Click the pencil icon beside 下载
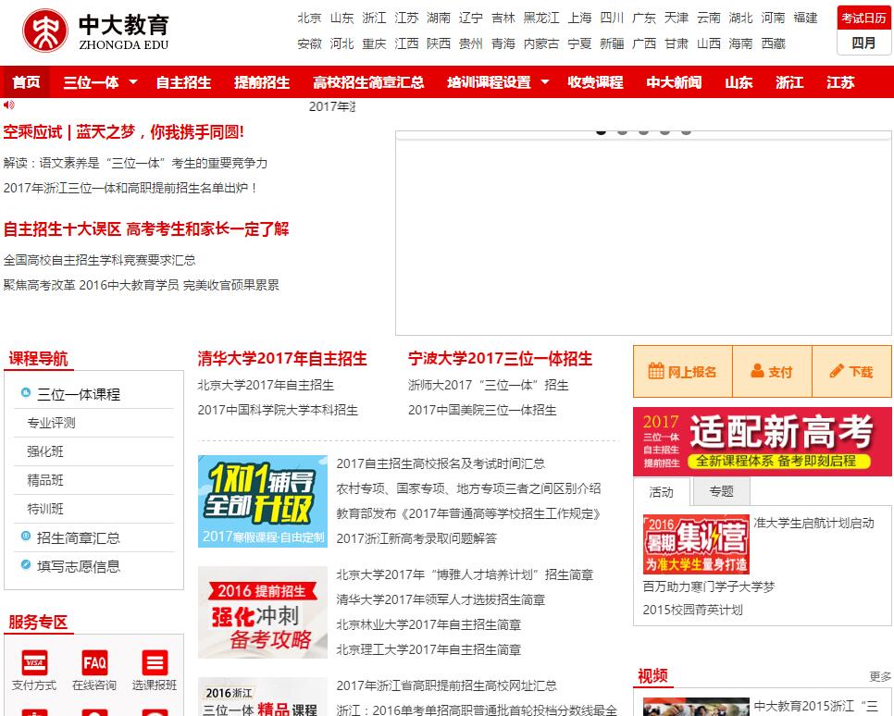 [837, 371]
